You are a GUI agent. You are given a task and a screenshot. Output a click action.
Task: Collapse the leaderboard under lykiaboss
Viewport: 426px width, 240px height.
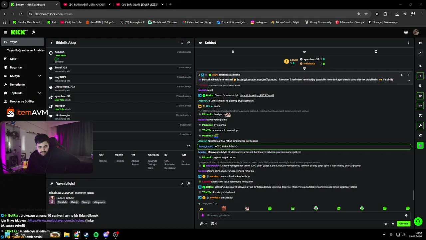click(304, 69)
